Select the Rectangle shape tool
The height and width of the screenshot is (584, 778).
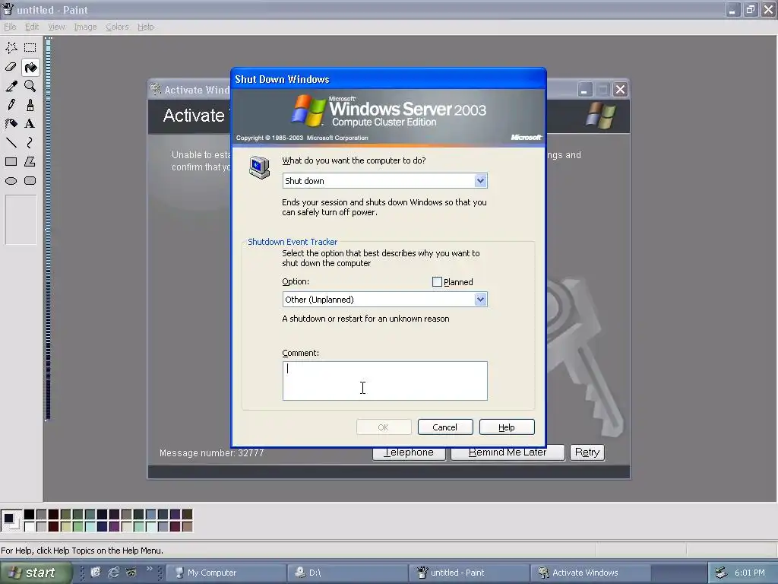(11, 162)
